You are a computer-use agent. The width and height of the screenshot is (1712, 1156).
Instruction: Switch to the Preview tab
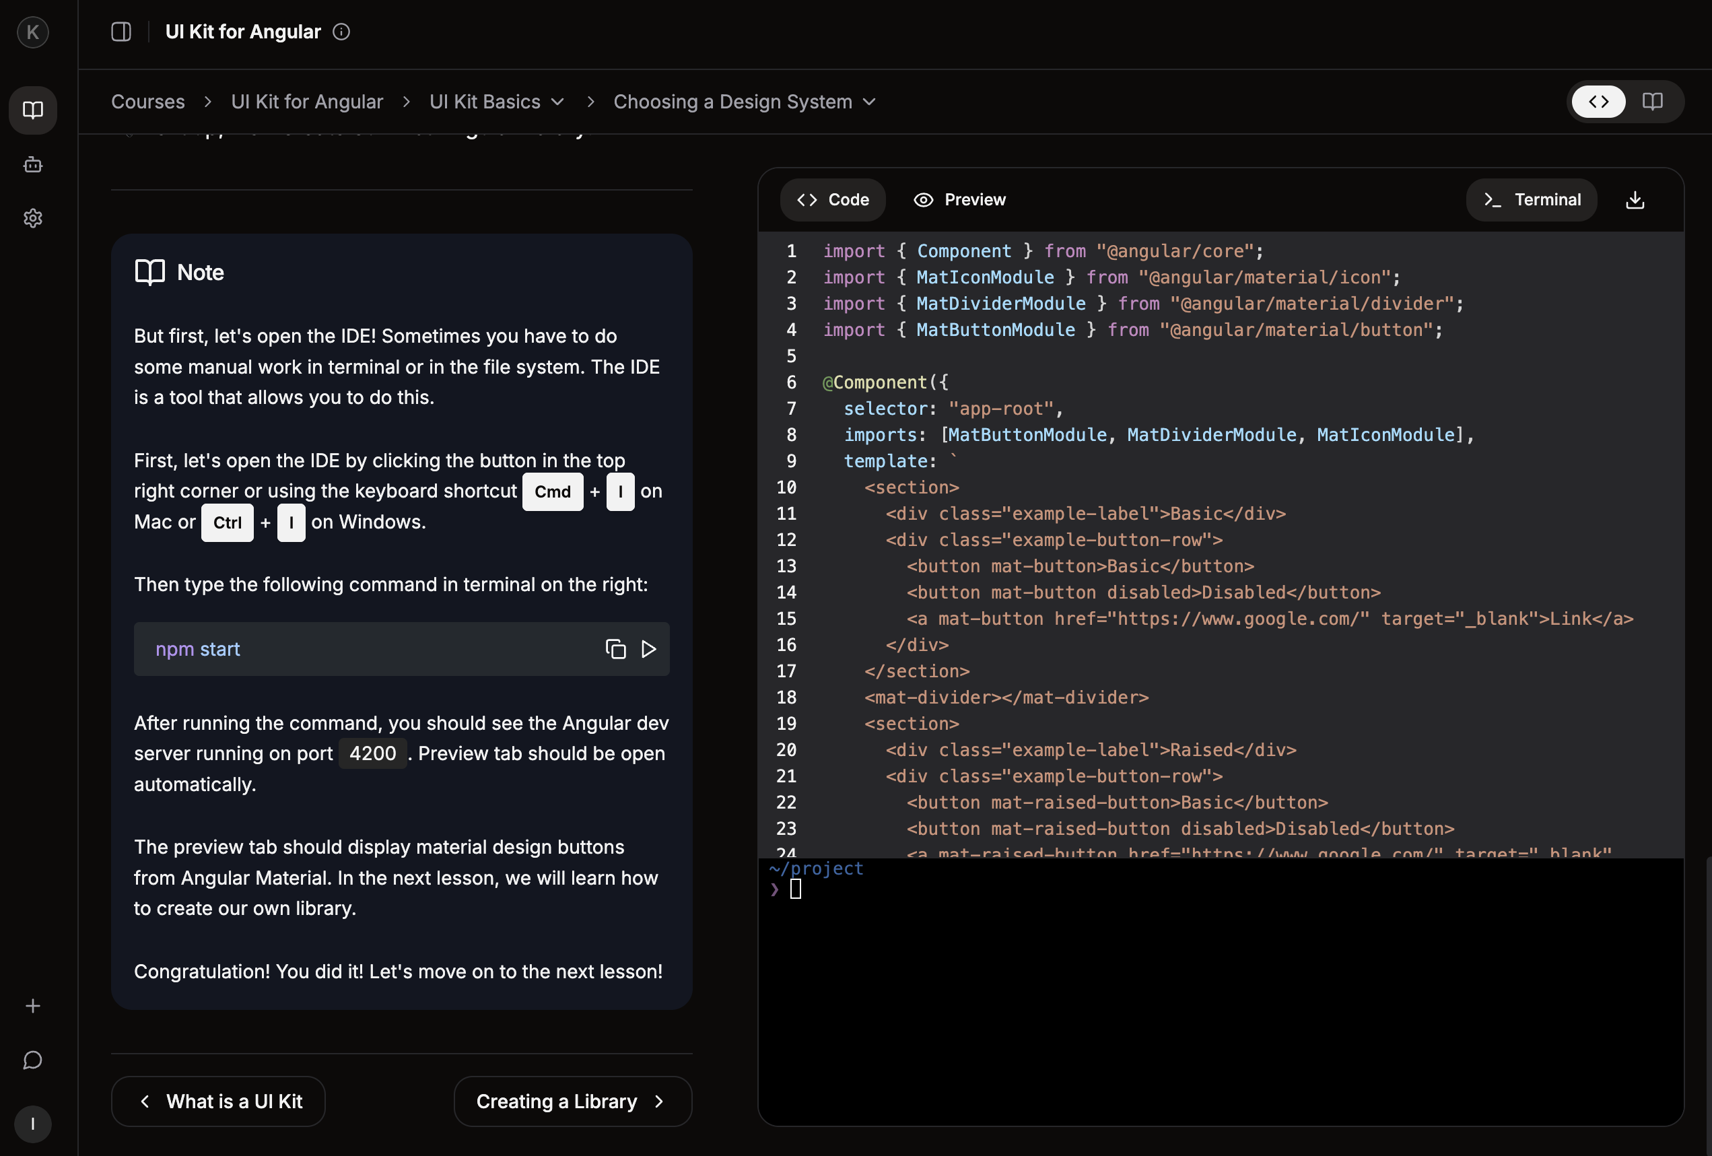click(x=960, y=200)
